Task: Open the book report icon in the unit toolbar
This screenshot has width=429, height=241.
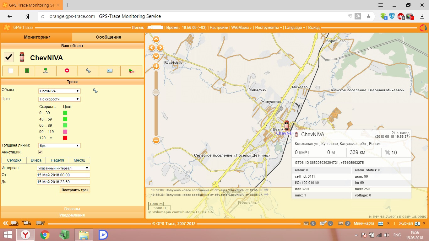Action: pos(110,71)
